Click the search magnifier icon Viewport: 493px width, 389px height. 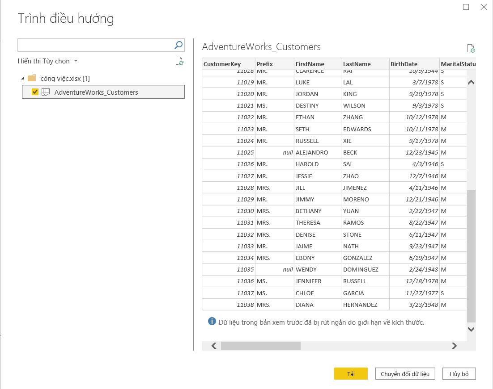click(178, 45)
